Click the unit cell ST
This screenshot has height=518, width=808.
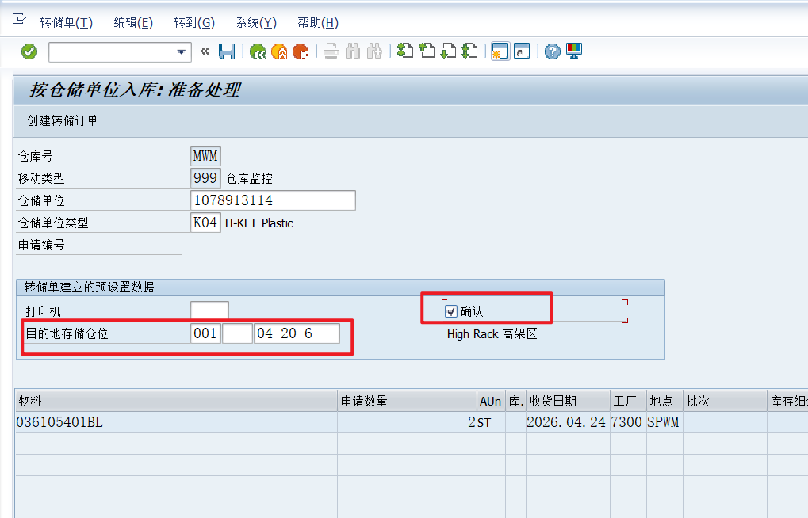pyautogui.click(x=491, y=422)
